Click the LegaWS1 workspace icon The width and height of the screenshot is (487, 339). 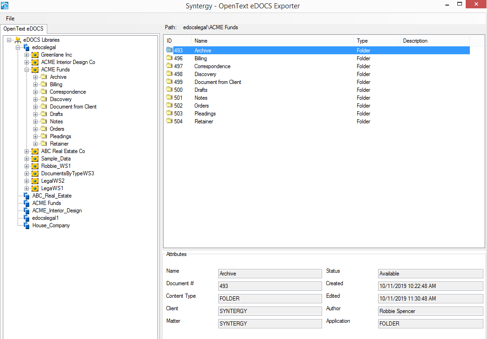click(35, 189)
